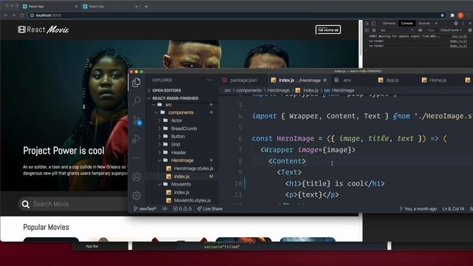Click the React Movie logo
This screenshot has height=266, width=473.
pos(43,30)
